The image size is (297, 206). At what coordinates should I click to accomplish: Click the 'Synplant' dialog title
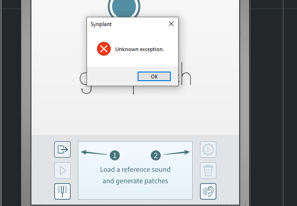(101, 24)
